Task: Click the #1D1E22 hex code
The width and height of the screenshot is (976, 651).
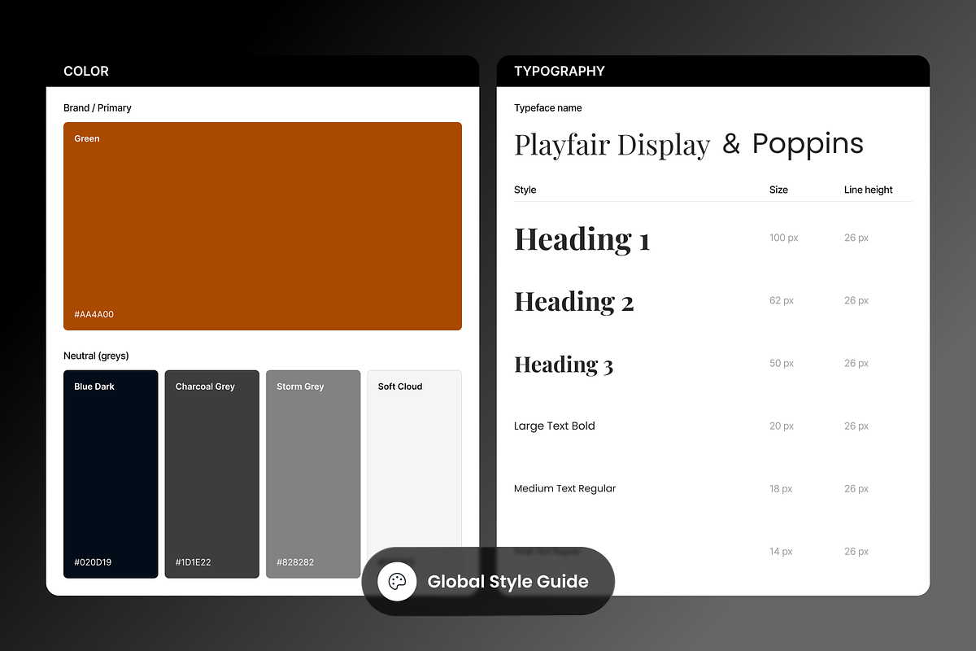Action: (194, 562)
